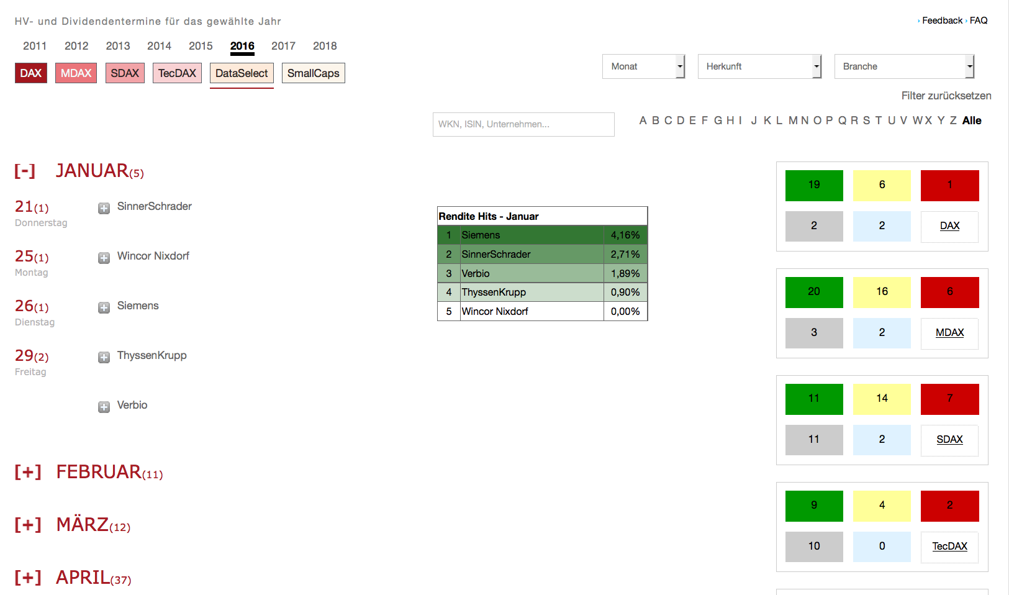Focus the WKN, ISIN, Unternehmen search field
This screenshot has height=595, width=1009.
(523, 124)
